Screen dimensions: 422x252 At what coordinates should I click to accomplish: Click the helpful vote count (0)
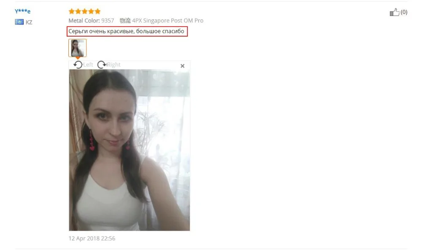[404, 12]
